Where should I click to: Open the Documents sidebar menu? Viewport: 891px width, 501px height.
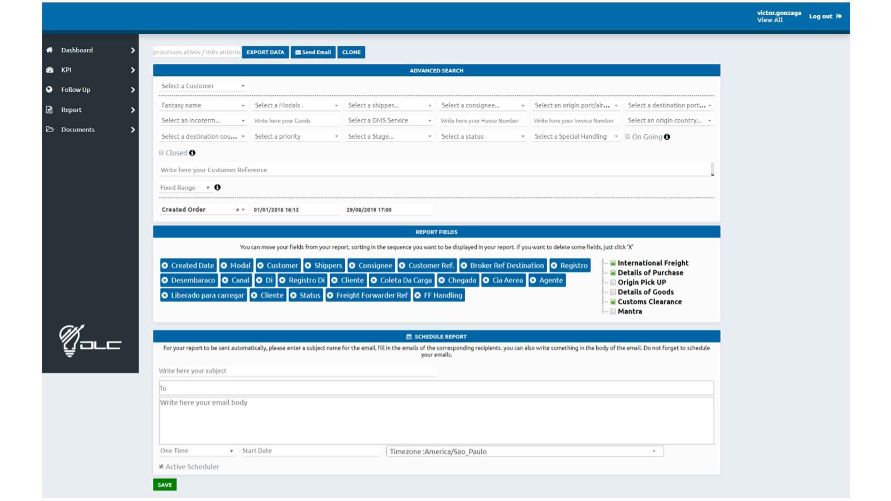[90, 129]
